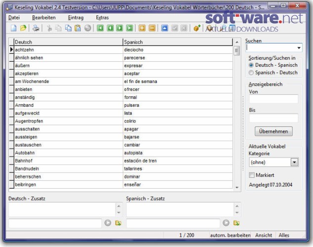Click the Keseling Vokabel title bar icon

click(x=9, y=7)
